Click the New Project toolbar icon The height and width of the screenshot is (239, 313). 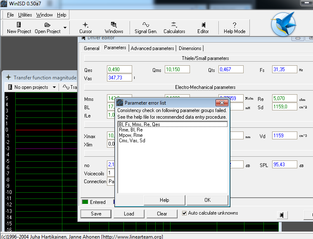[x=19, y=24]
